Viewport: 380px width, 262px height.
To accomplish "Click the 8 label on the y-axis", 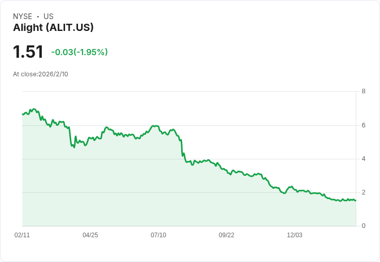I will coord(363,92).
